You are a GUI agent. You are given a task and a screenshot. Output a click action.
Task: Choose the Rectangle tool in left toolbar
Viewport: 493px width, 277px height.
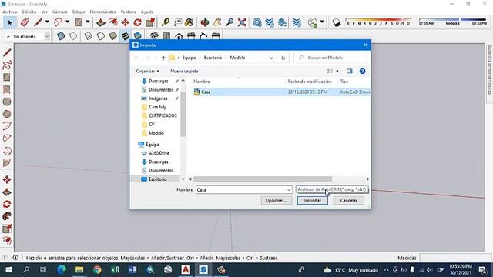pos(7,77)
